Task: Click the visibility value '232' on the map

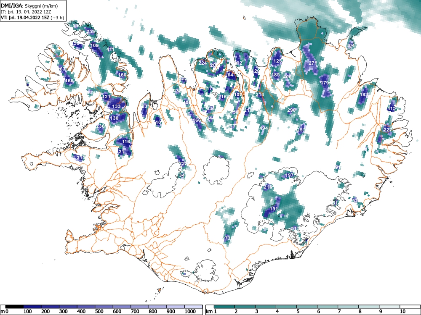Action: 183,163
